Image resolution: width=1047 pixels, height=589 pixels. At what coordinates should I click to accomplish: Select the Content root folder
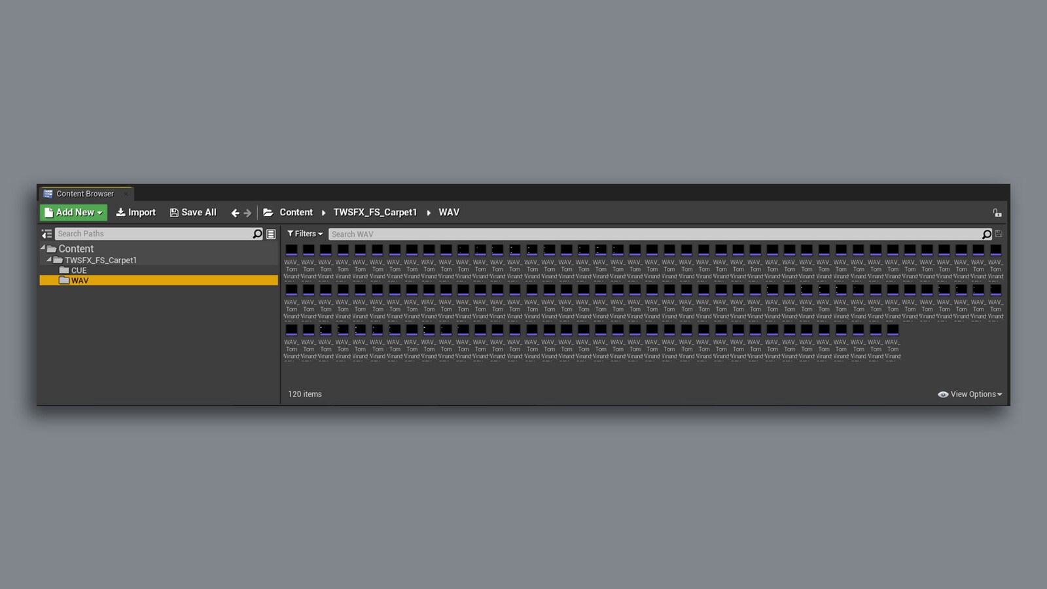click(x=76, y=249)
